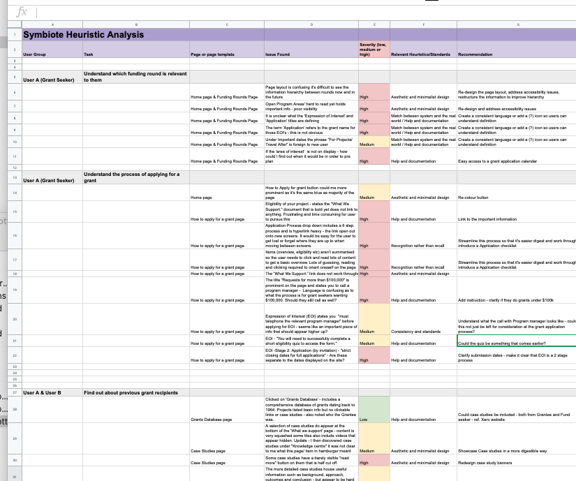Select 'Understand the process of applying' task cell

pos(136,177)
